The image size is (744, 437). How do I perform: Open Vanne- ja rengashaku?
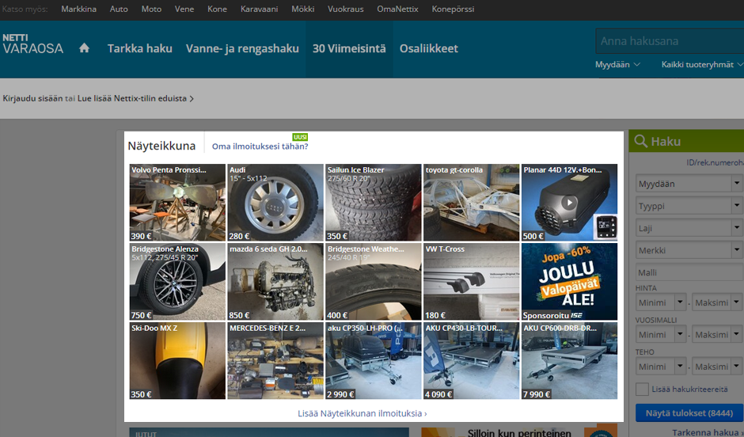tap(242, 48)
